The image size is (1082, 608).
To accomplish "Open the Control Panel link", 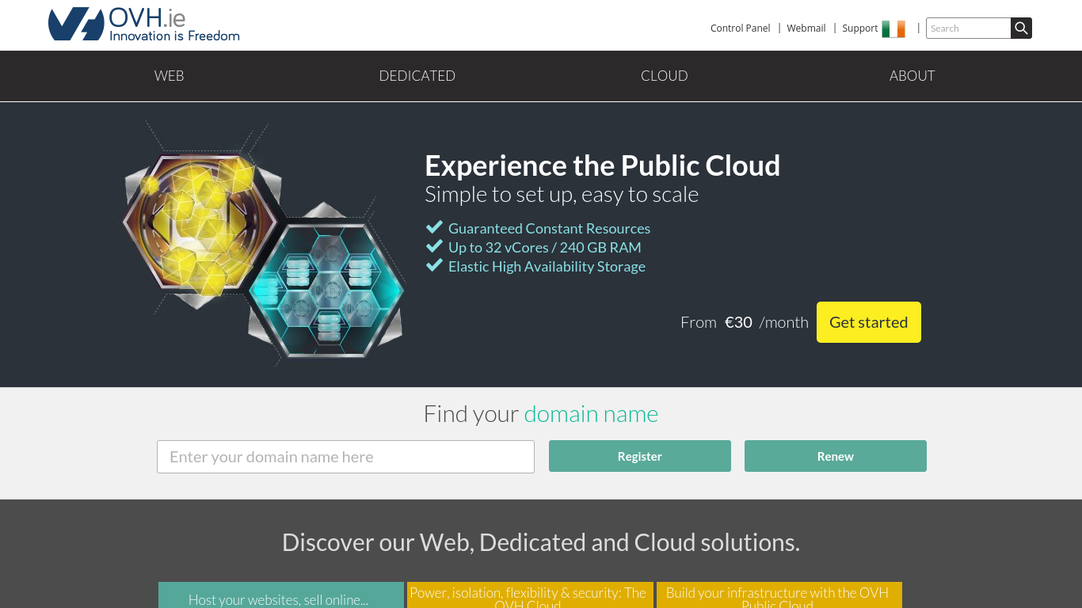I will (x=740, y=28).
